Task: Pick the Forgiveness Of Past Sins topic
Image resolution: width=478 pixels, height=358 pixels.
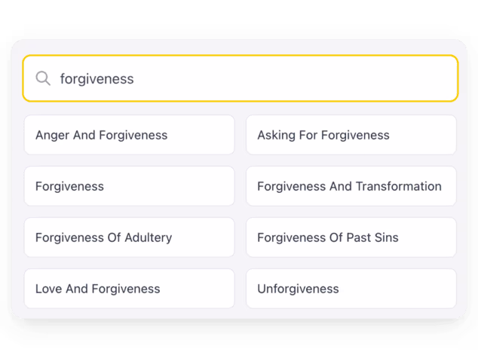Action: tap(351, 237)
